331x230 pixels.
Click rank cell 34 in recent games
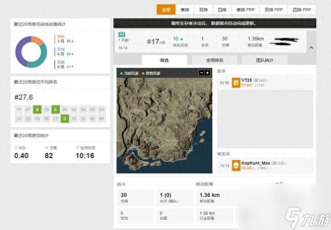pyautogui.click(x=83, y=110)
